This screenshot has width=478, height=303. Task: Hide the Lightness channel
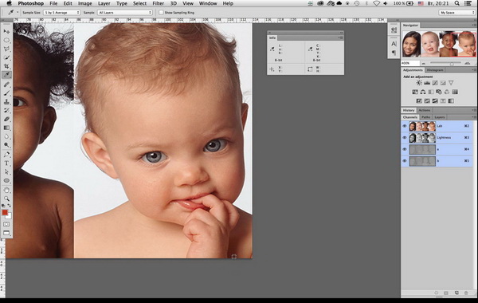coord(405,138)
